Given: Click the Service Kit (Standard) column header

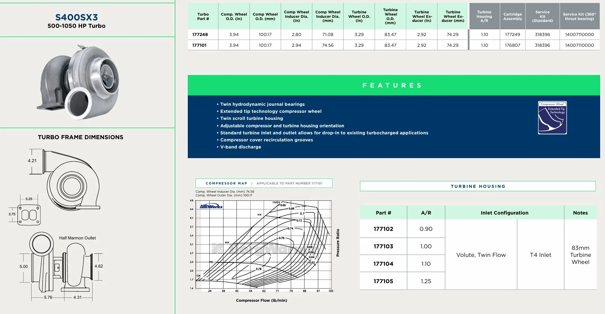Looking at the screenshot, I should click(543, 17).
